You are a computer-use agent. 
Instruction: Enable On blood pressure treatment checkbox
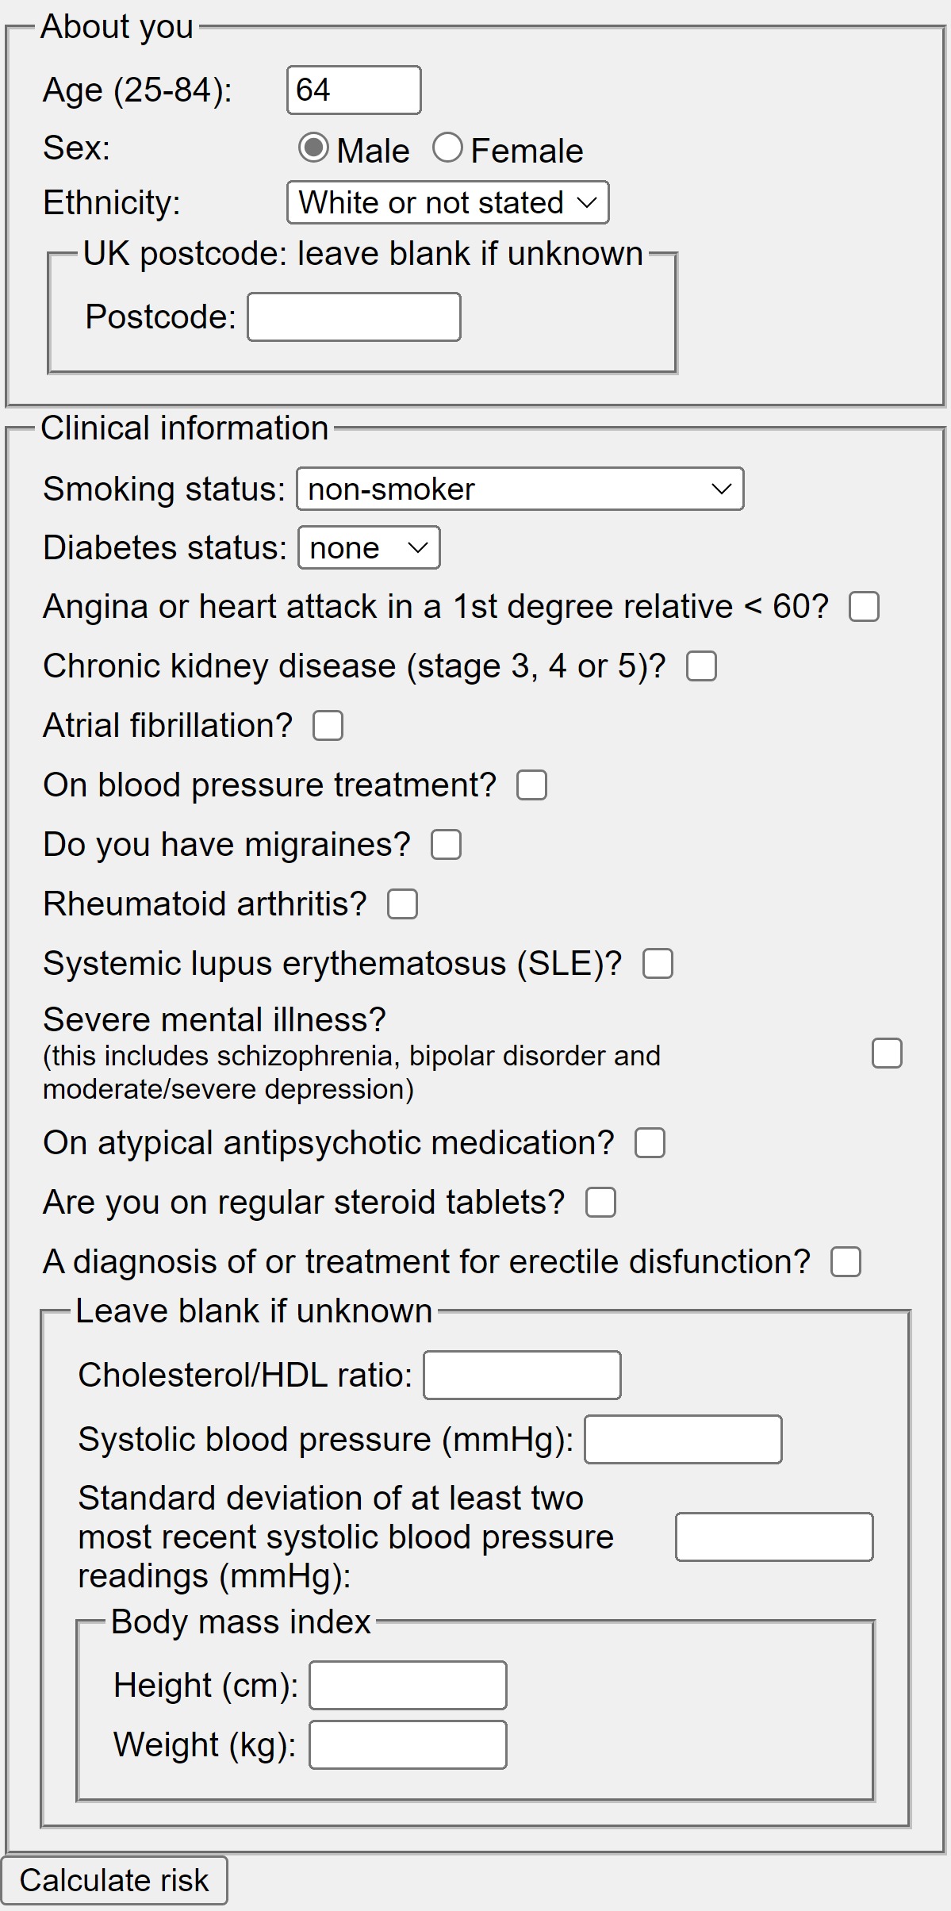531,785
